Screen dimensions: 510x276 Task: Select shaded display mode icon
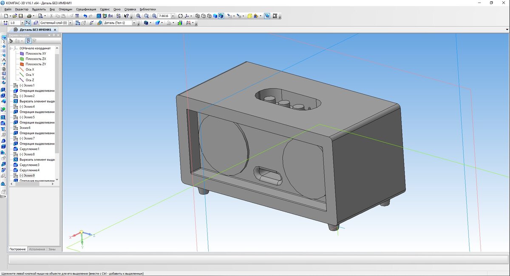pyautogui.click(x=215, y=16)
